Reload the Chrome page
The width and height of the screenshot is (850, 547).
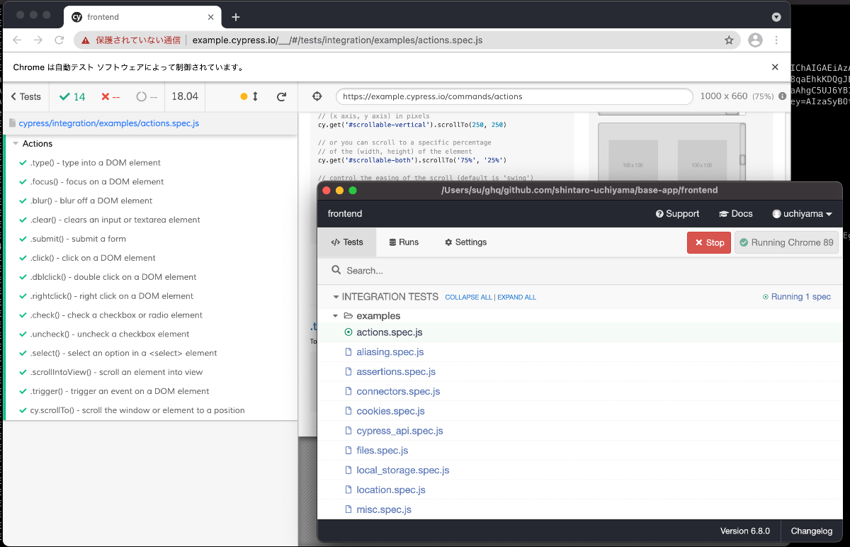[59, 40]
